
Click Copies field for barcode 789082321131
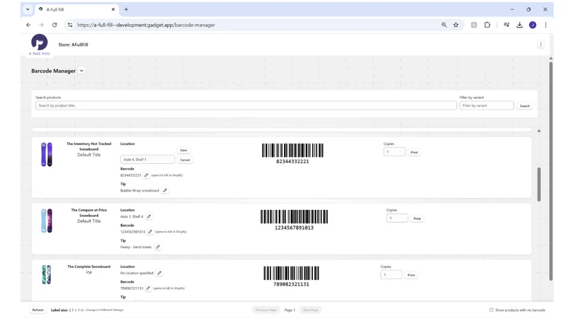(391, 275)
